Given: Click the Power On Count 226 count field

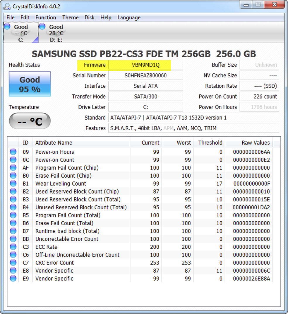Looking at the screenshot, I should [x=259, y=96].
